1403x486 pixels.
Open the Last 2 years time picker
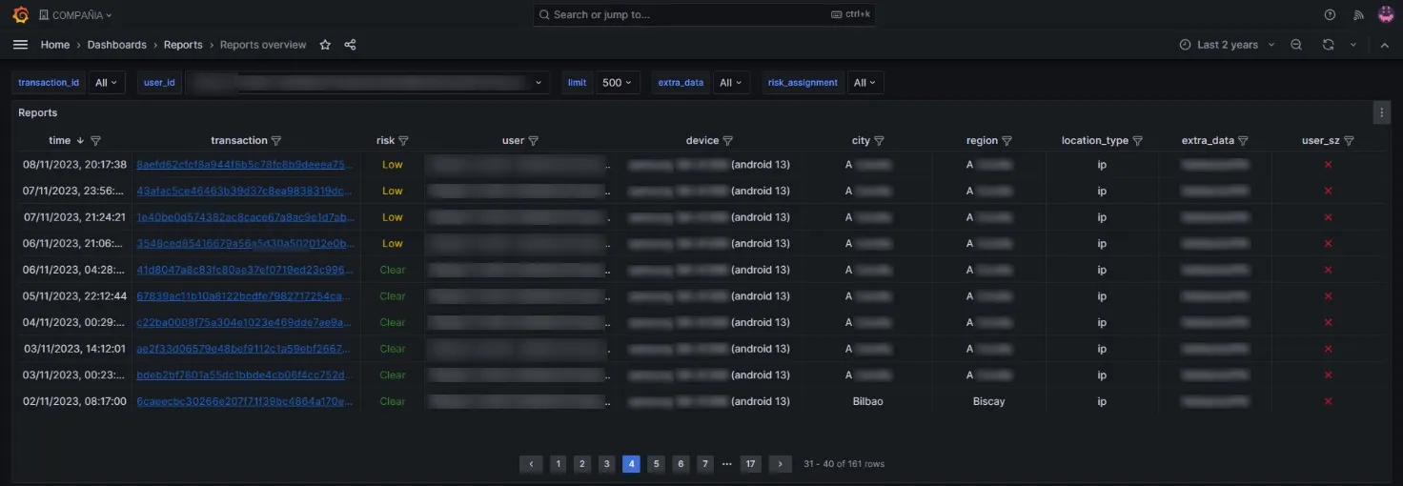pos(1227,45)
